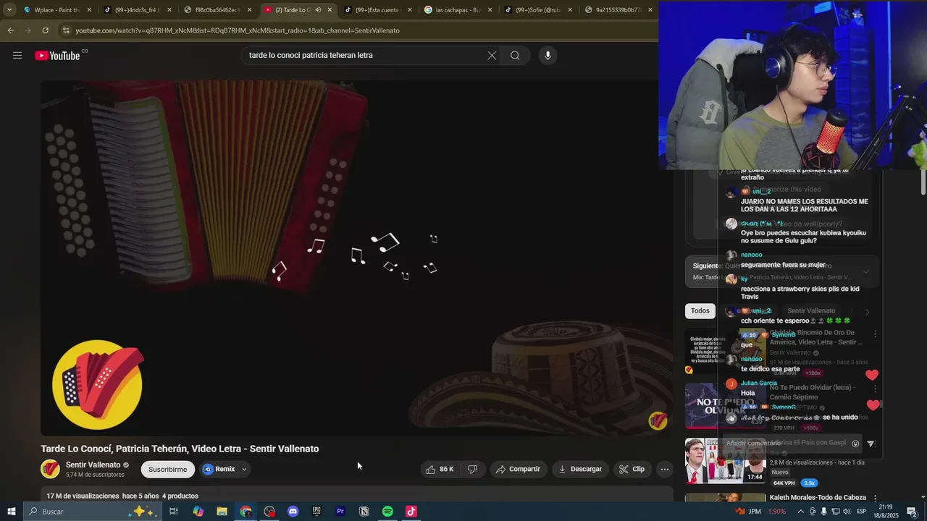Dislike the video with the thumbs-down button
The height and width of the screenshot is (521, 927).
[x=472, y=469]
